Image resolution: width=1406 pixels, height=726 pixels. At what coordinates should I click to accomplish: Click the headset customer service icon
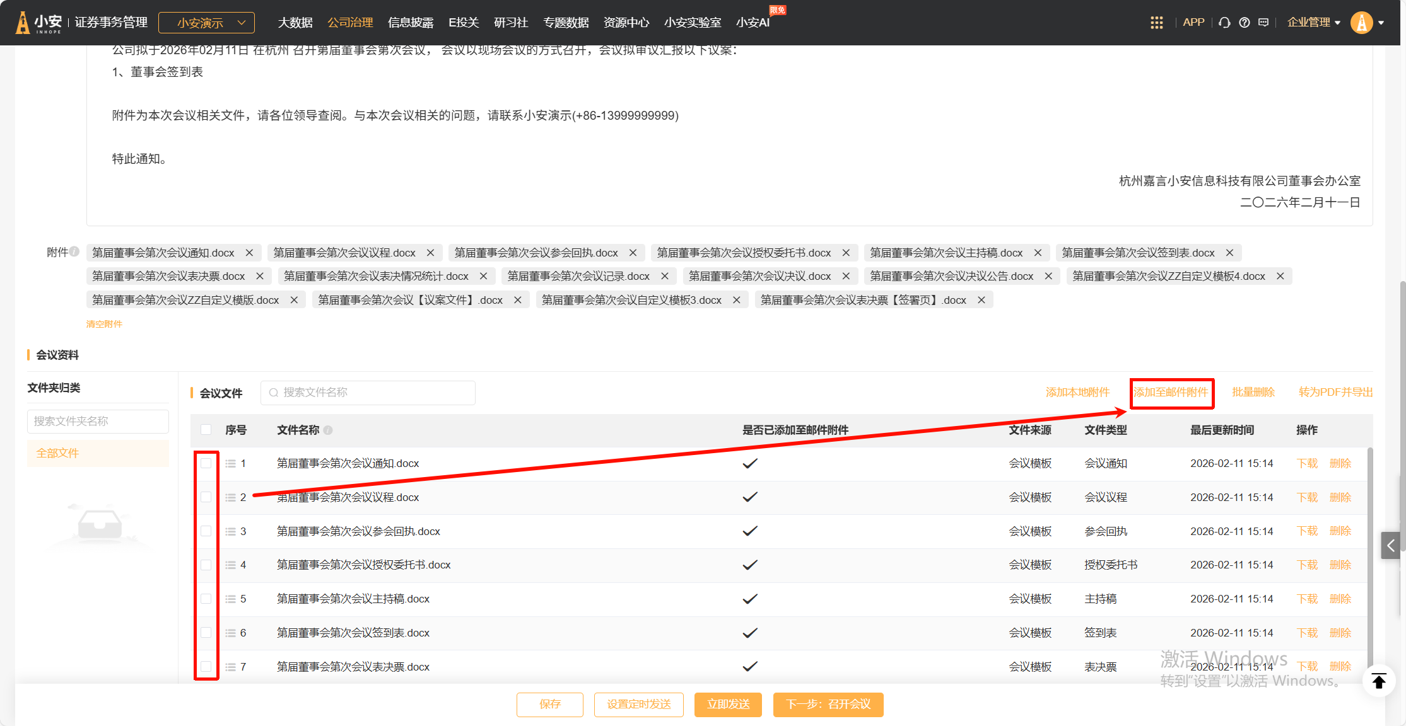(x=1224, y=23)
